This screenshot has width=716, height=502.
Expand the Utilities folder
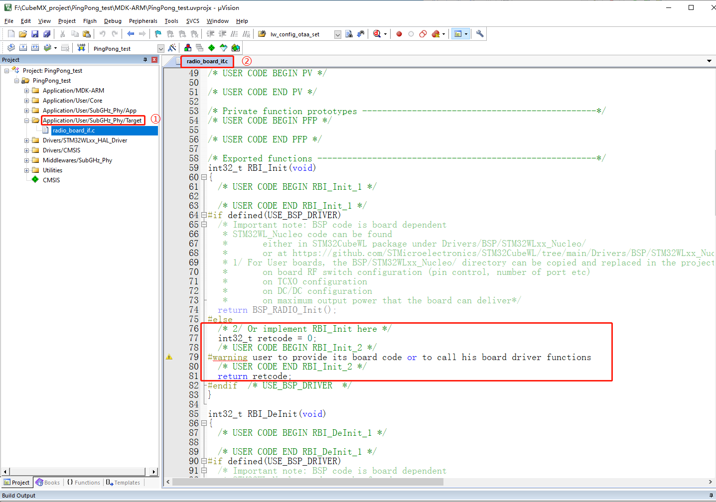(27, 170)
